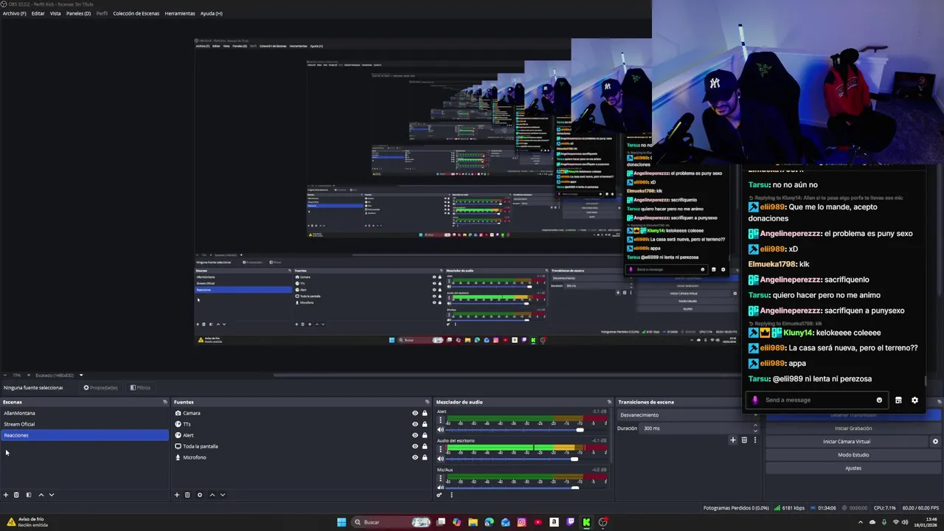
Task: Toggle visibility of the Alert source
Action: tap(415, 435)
